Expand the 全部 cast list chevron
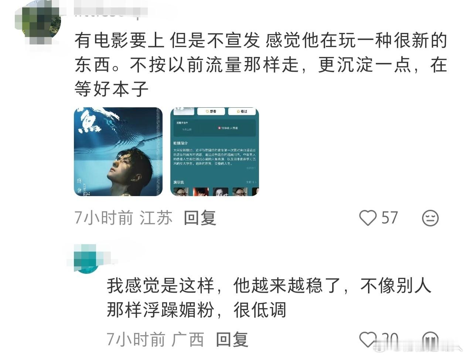467x357 pixels. [x=256, y=182]
